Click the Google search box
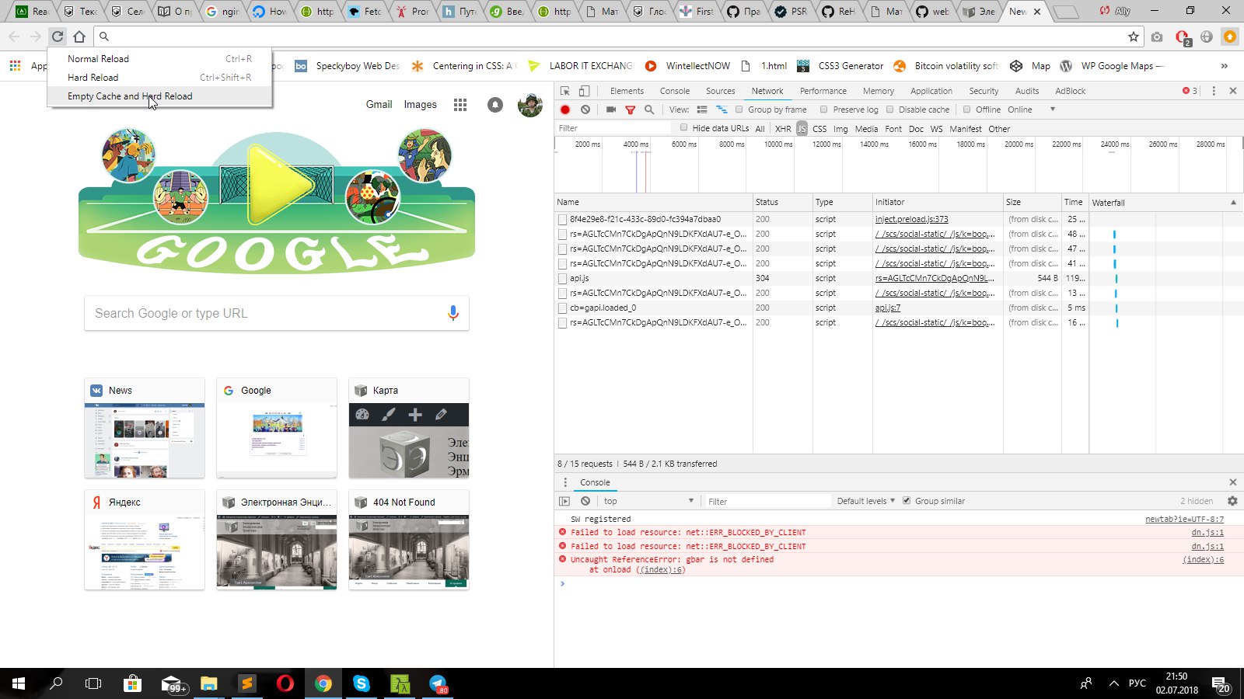 276,313
